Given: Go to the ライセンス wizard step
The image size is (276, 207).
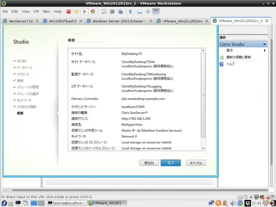Looking at the screenshot, I should (x=23, y=74).
